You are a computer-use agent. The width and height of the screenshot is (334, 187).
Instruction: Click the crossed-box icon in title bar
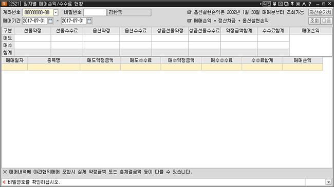pyautogui.click(x=281, y=4)
